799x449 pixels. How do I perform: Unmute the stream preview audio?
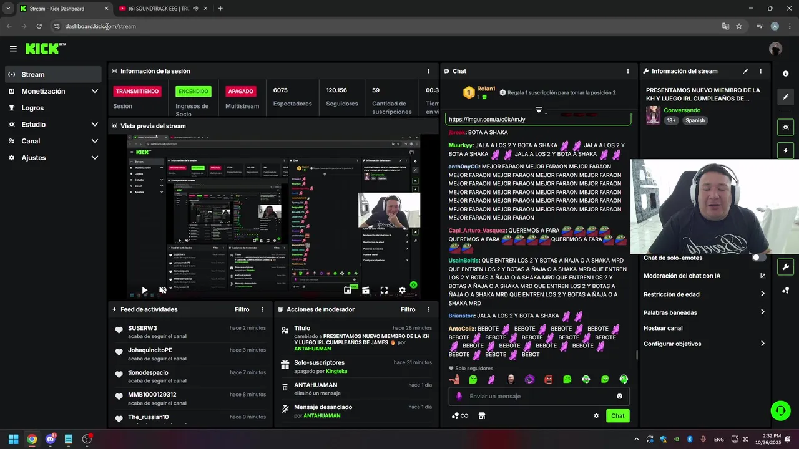click(163, 290)
